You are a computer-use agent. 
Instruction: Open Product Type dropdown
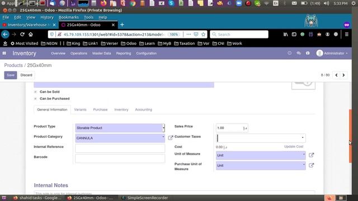(120, 128)
